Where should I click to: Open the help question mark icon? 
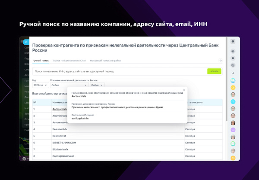point(233,41)
